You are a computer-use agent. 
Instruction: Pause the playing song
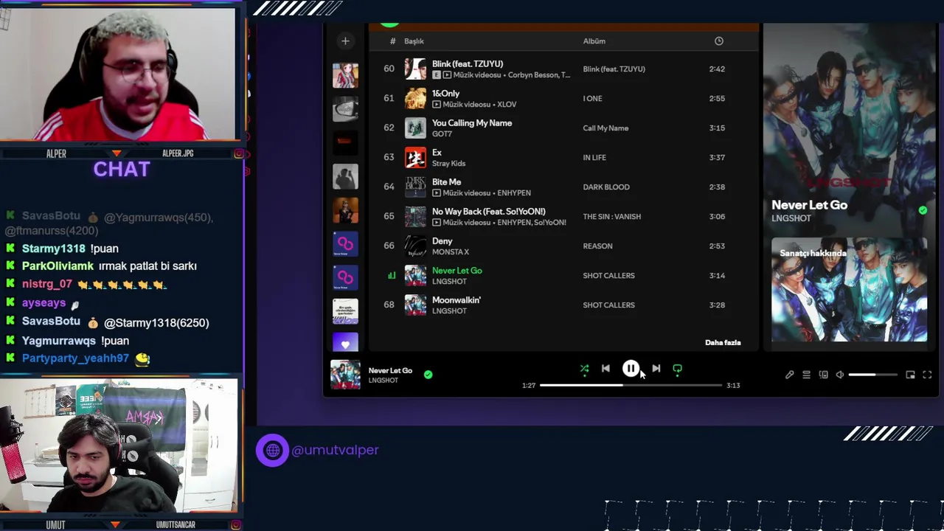631,369
